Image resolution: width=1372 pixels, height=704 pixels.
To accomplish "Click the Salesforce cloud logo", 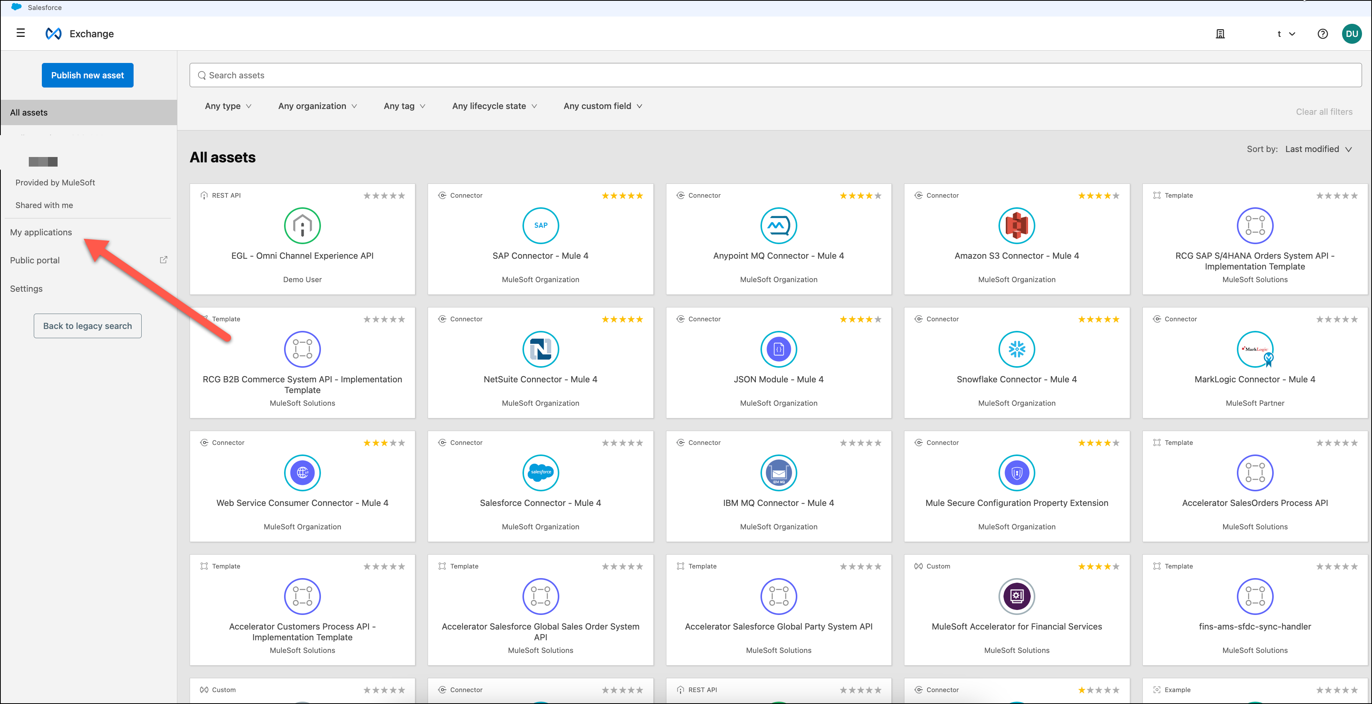I will 16,7.
